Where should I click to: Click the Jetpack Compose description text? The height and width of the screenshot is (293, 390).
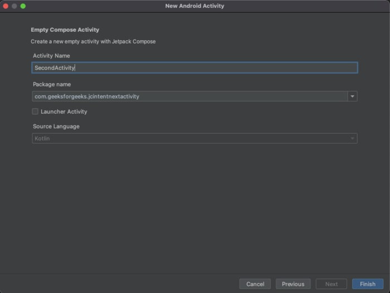(93, 42)
